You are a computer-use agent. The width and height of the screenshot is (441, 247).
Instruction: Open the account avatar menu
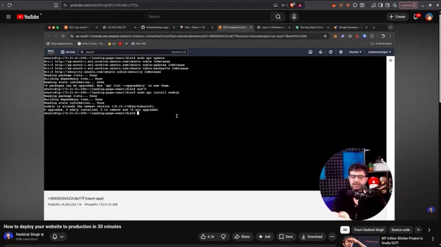click(x=429, y=17)
